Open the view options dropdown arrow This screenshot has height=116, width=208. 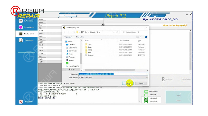click(x=140, y=37)
